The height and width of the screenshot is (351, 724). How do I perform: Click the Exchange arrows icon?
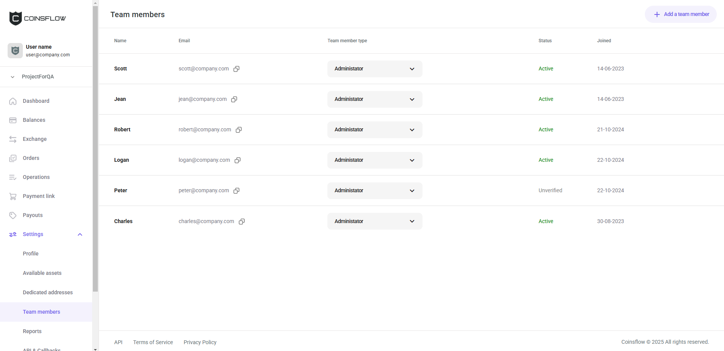13,139
